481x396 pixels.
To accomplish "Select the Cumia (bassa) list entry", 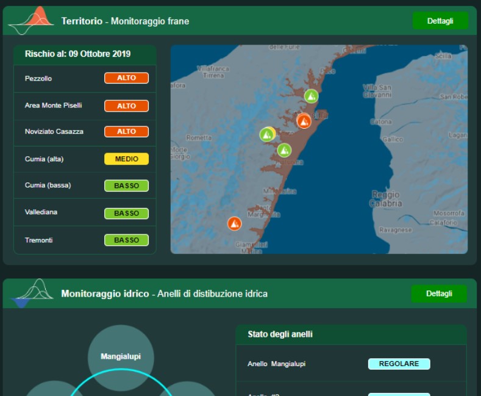I will click(x=48, y=185).
